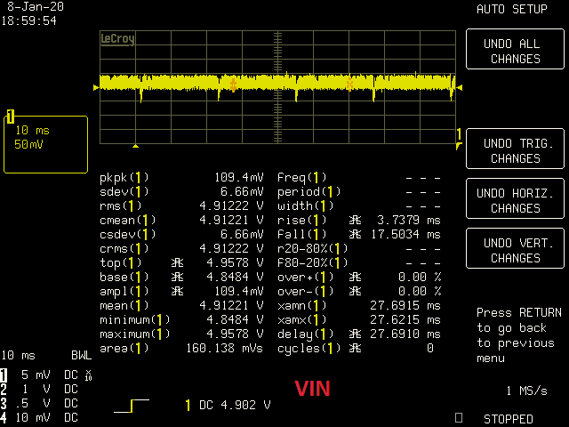Click the Press RETURN to go back message
Image resolution: width=569 pixels, height=427 pixels.
(519, 335)
